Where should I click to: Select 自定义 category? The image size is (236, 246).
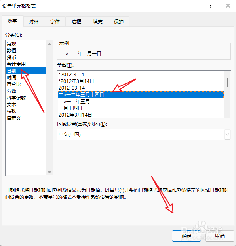26,118
